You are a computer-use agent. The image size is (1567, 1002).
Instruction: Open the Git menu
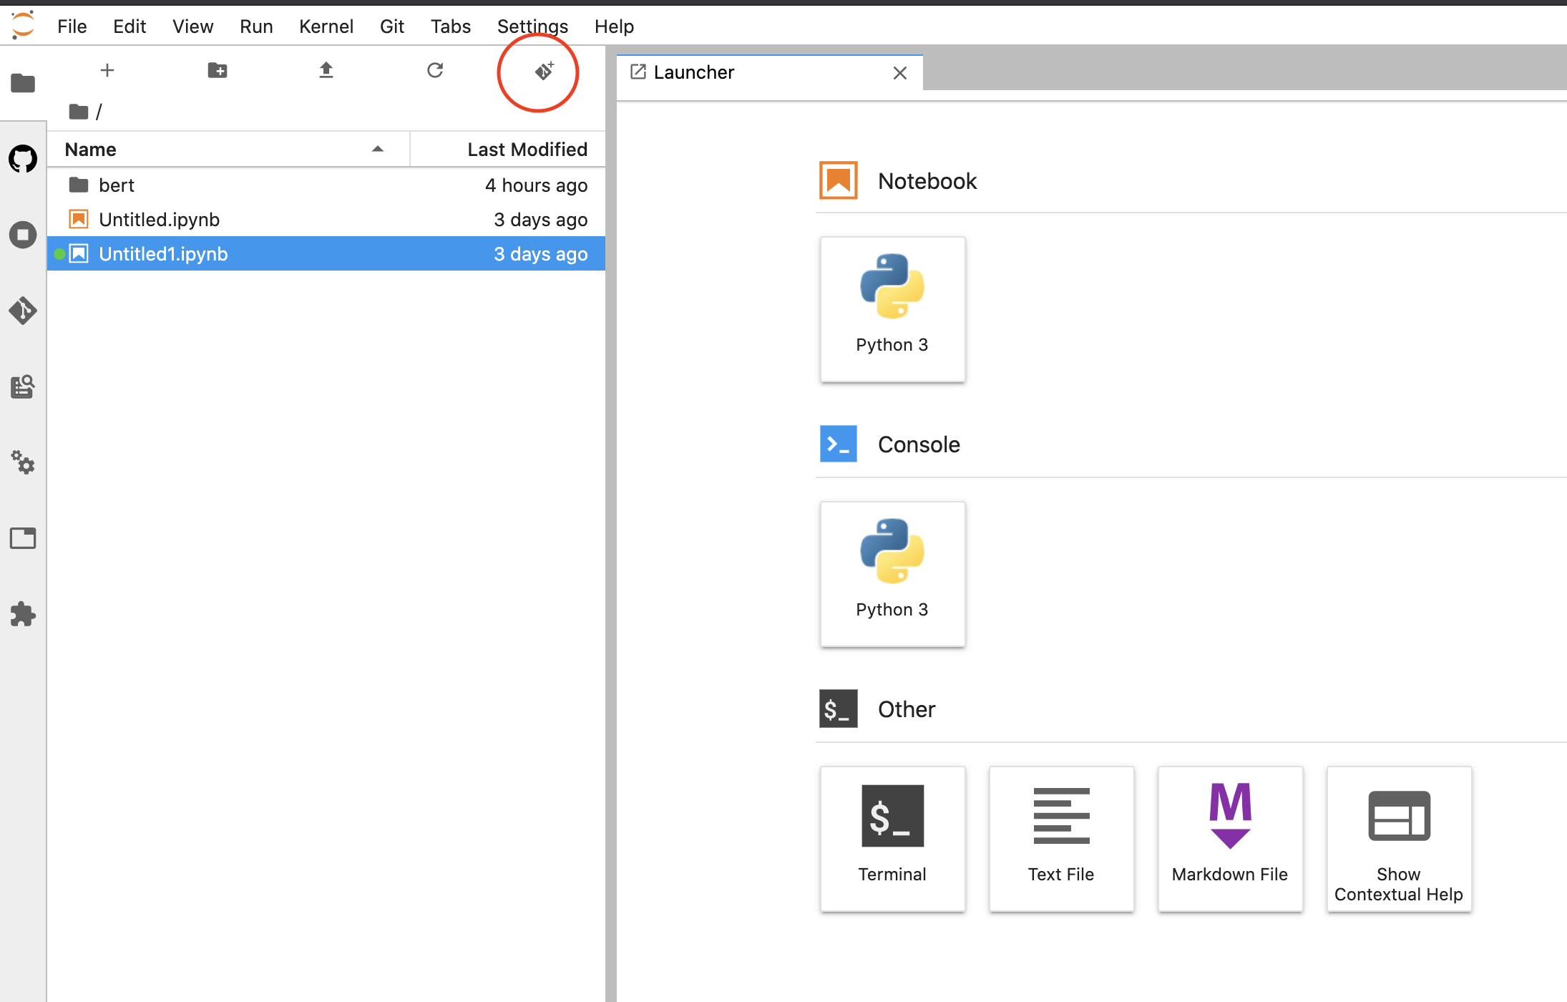click(391, 26)
